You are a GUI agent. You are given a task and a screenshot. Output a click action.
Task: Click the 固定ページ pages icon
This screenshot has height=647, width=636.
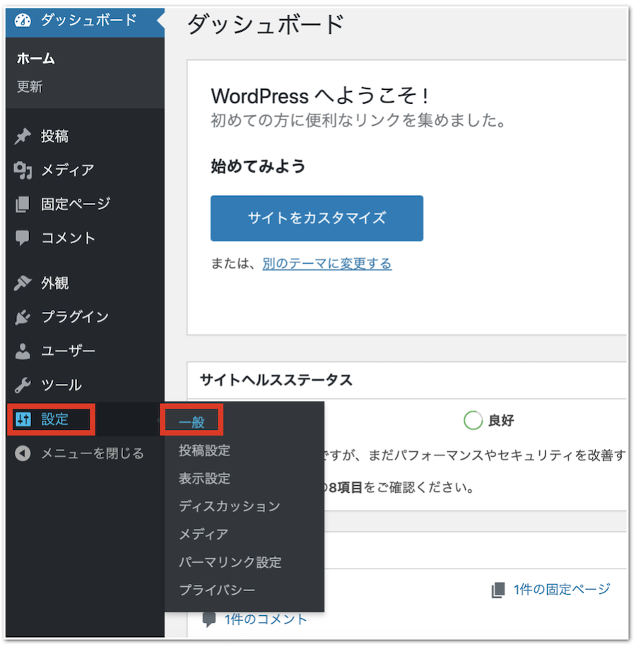[x=23, y=204]
